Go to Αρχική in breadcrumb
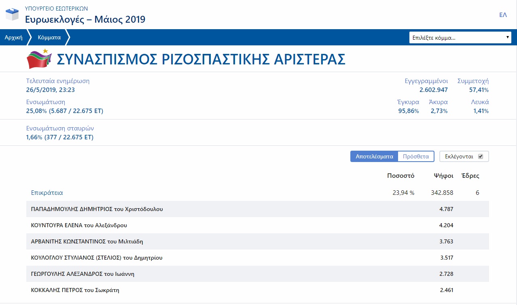Viewport: 517px width, 305px height. (x=13, y=37)
